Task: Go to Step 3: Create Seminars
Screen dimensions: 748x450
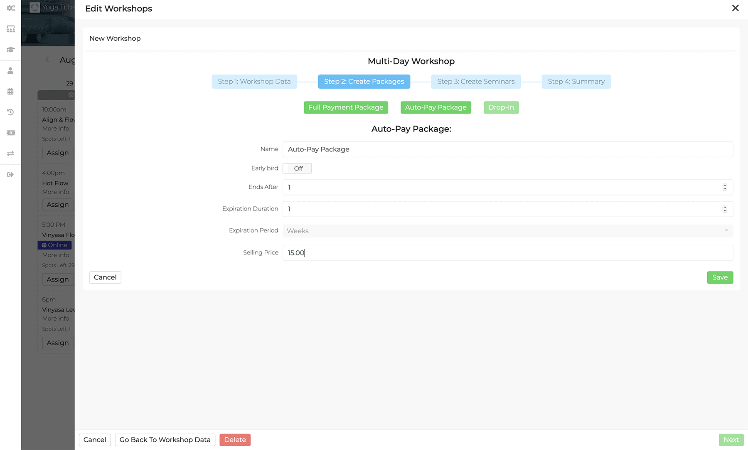Action: click(x=476, y=82)
